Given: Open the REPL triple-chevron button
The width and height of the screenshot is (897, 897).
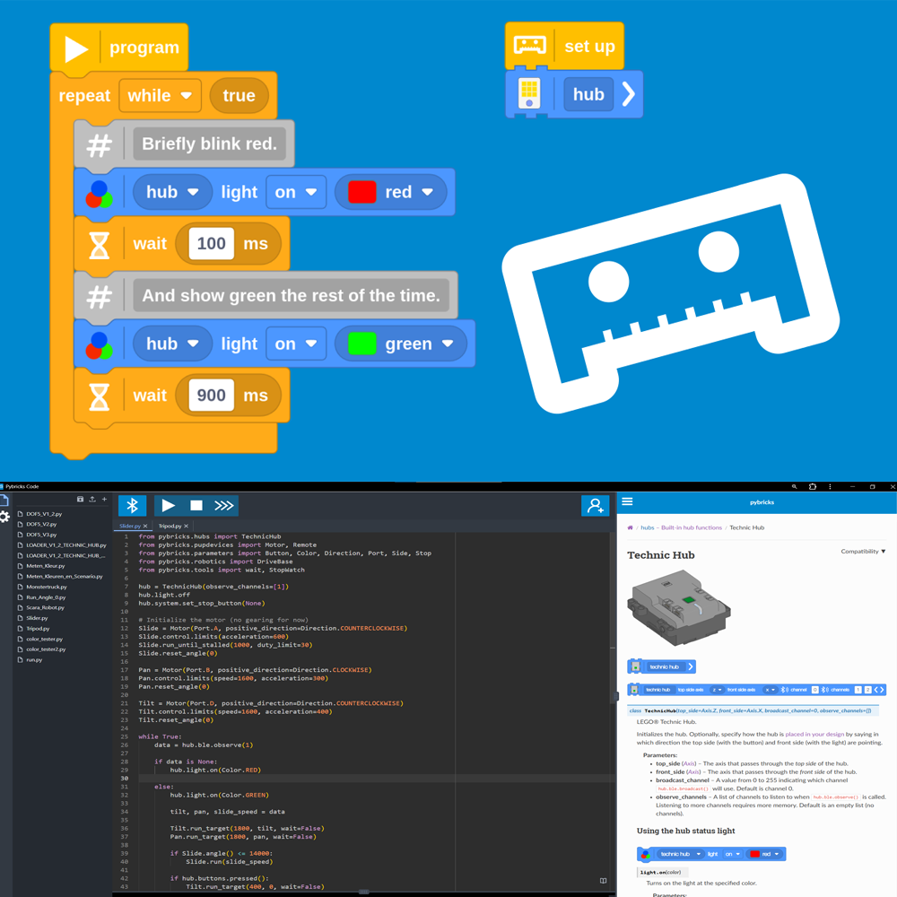Looking at the screenshot, I should coord(224,506).
